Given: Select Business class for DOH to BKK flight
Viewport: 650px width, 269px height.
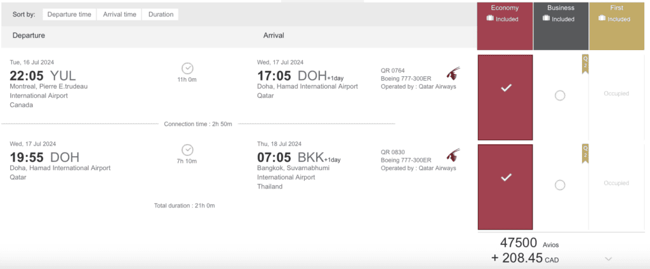Looking at the screenshot, I should 560,185.
